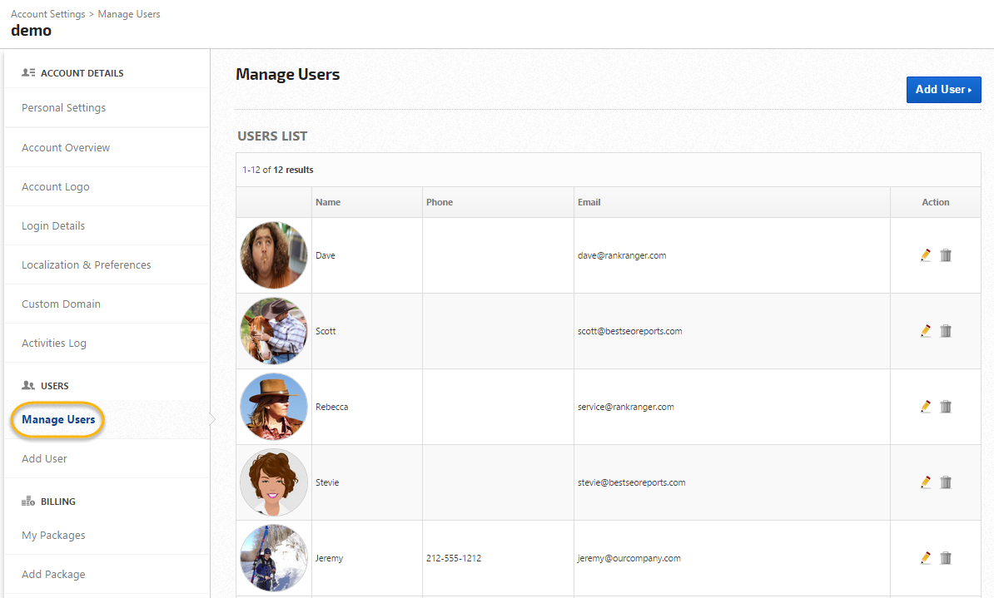Click the pencil icon for Jeremy

[x=925, y=558]
